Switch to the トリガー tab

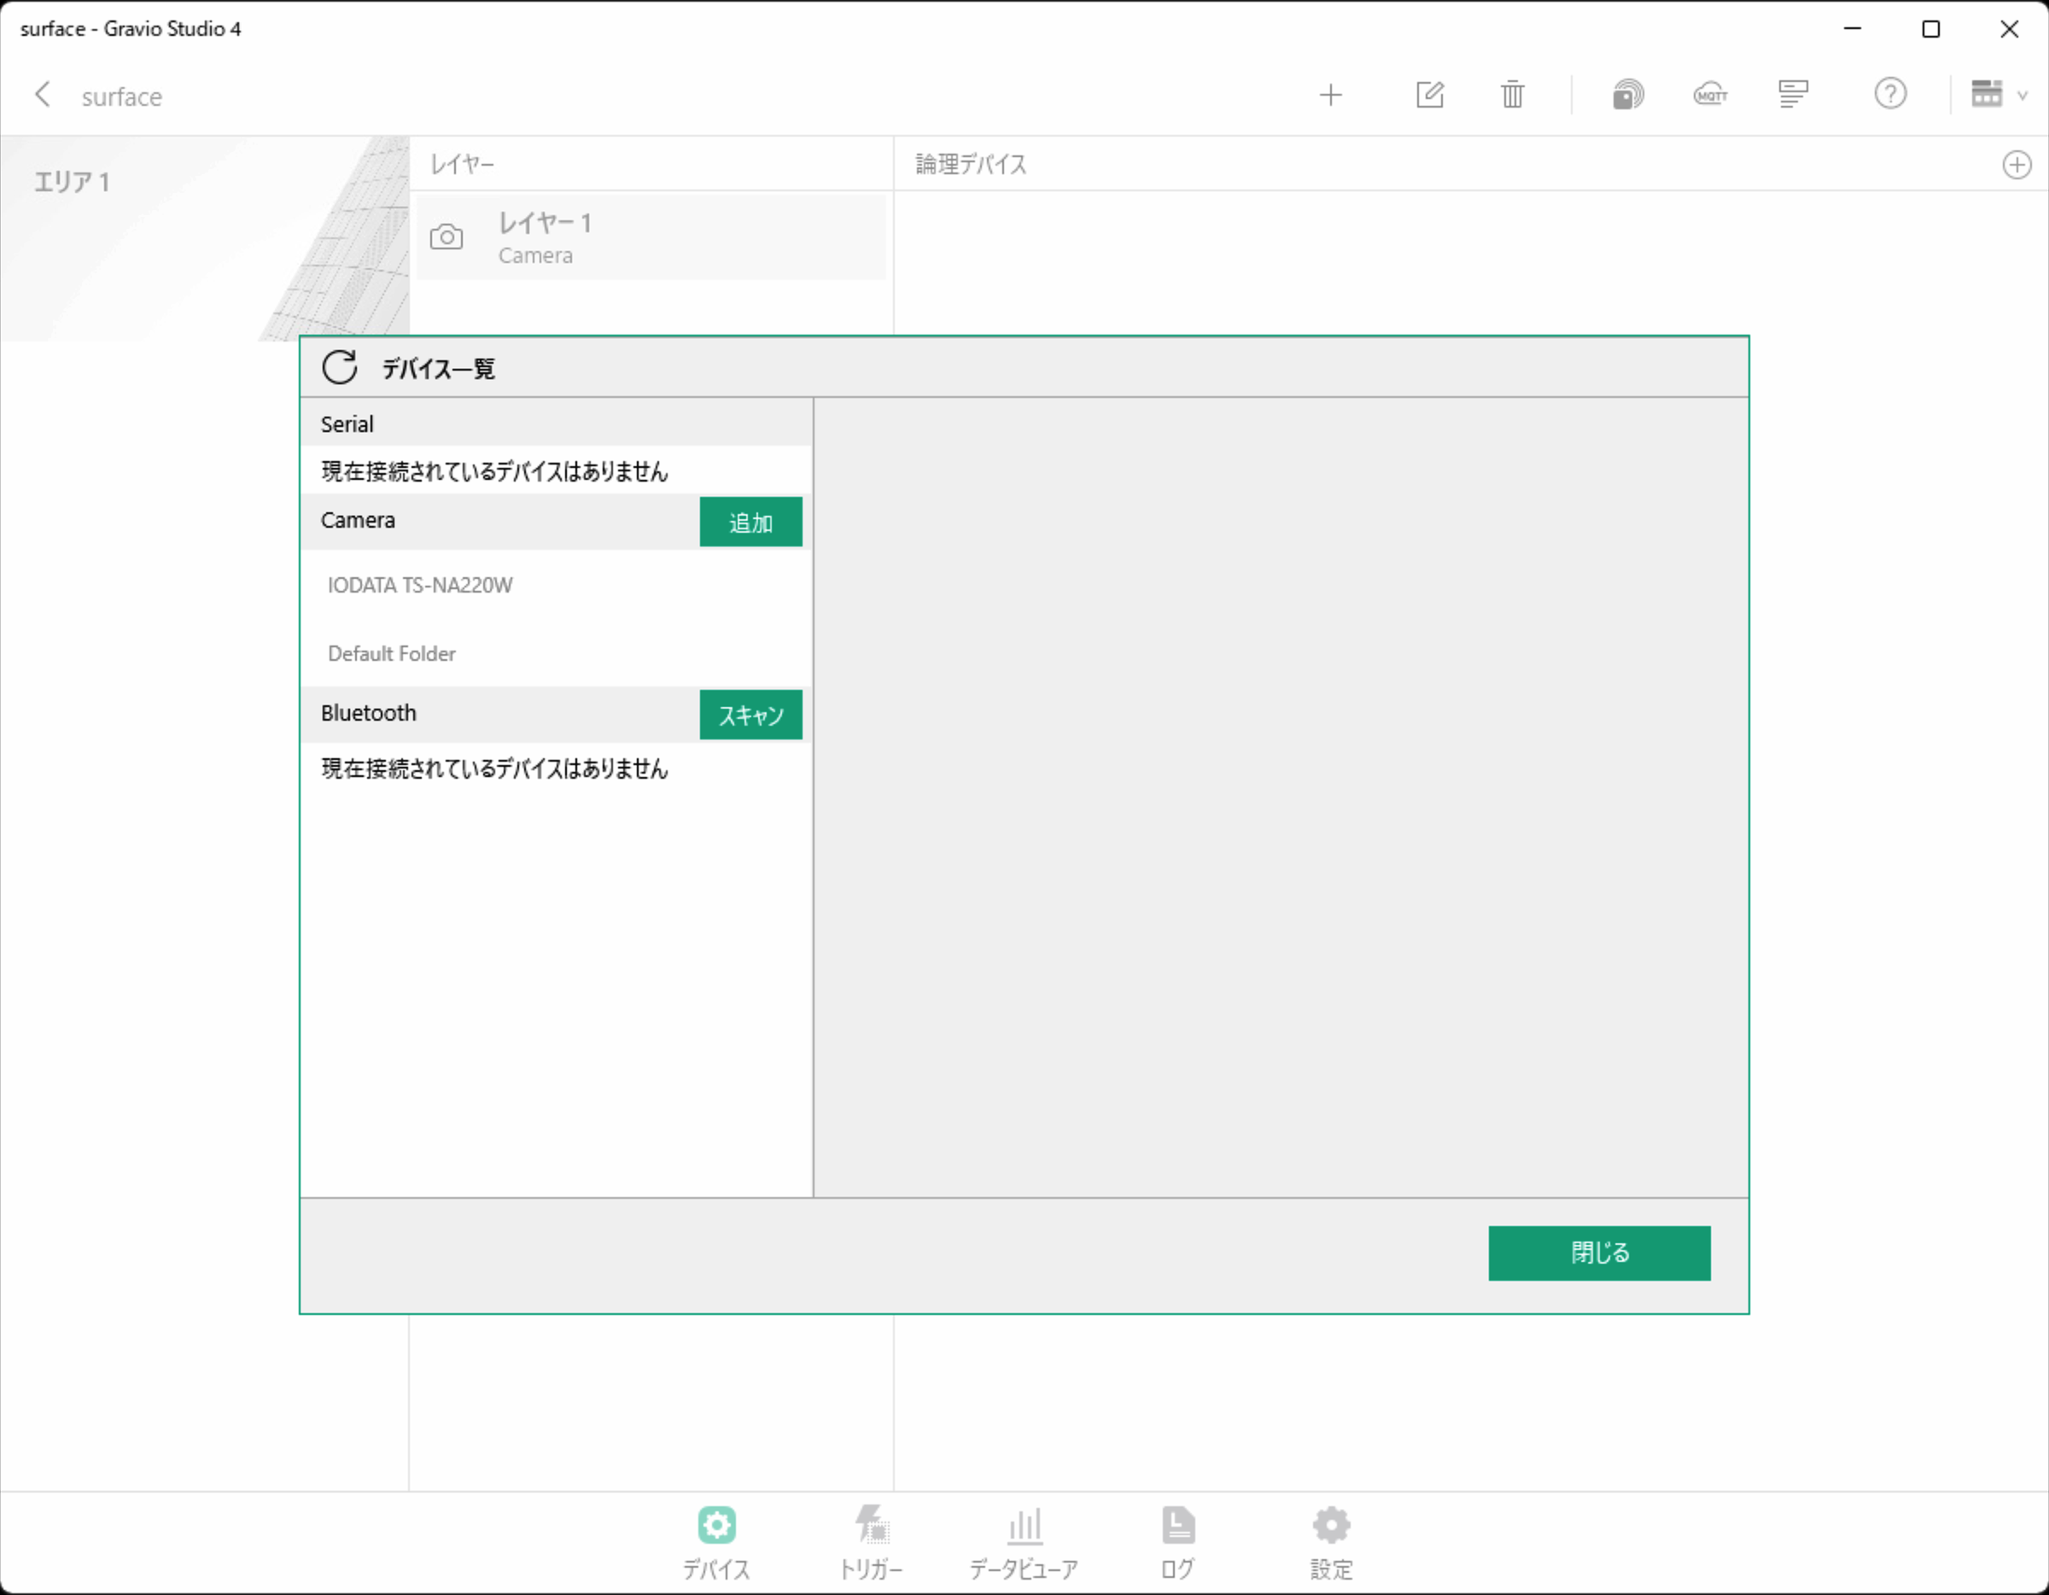[x=872, y=1545]
